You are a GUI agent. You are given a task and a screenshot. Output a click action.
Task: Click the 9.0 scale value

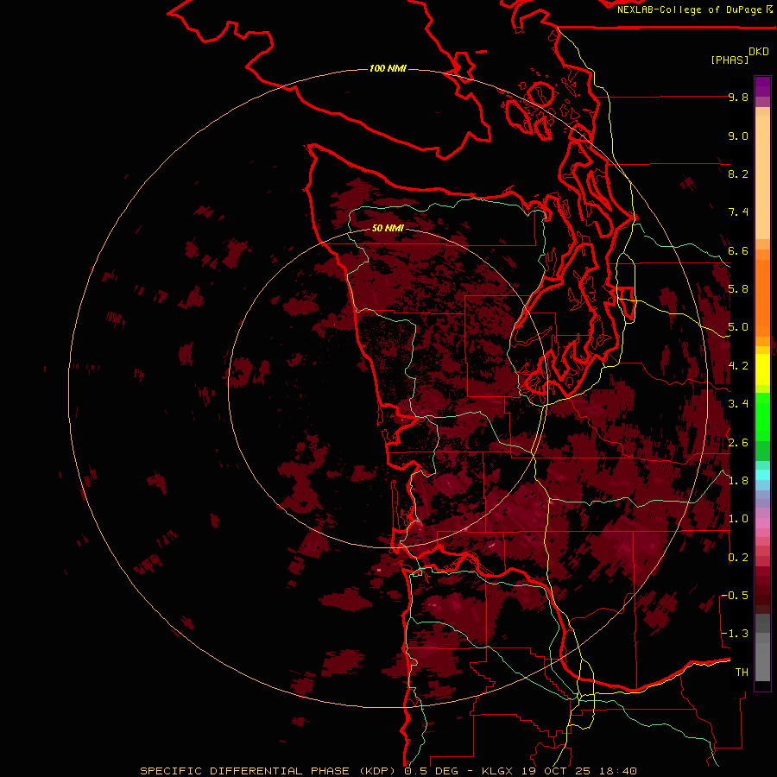(738, 136)
